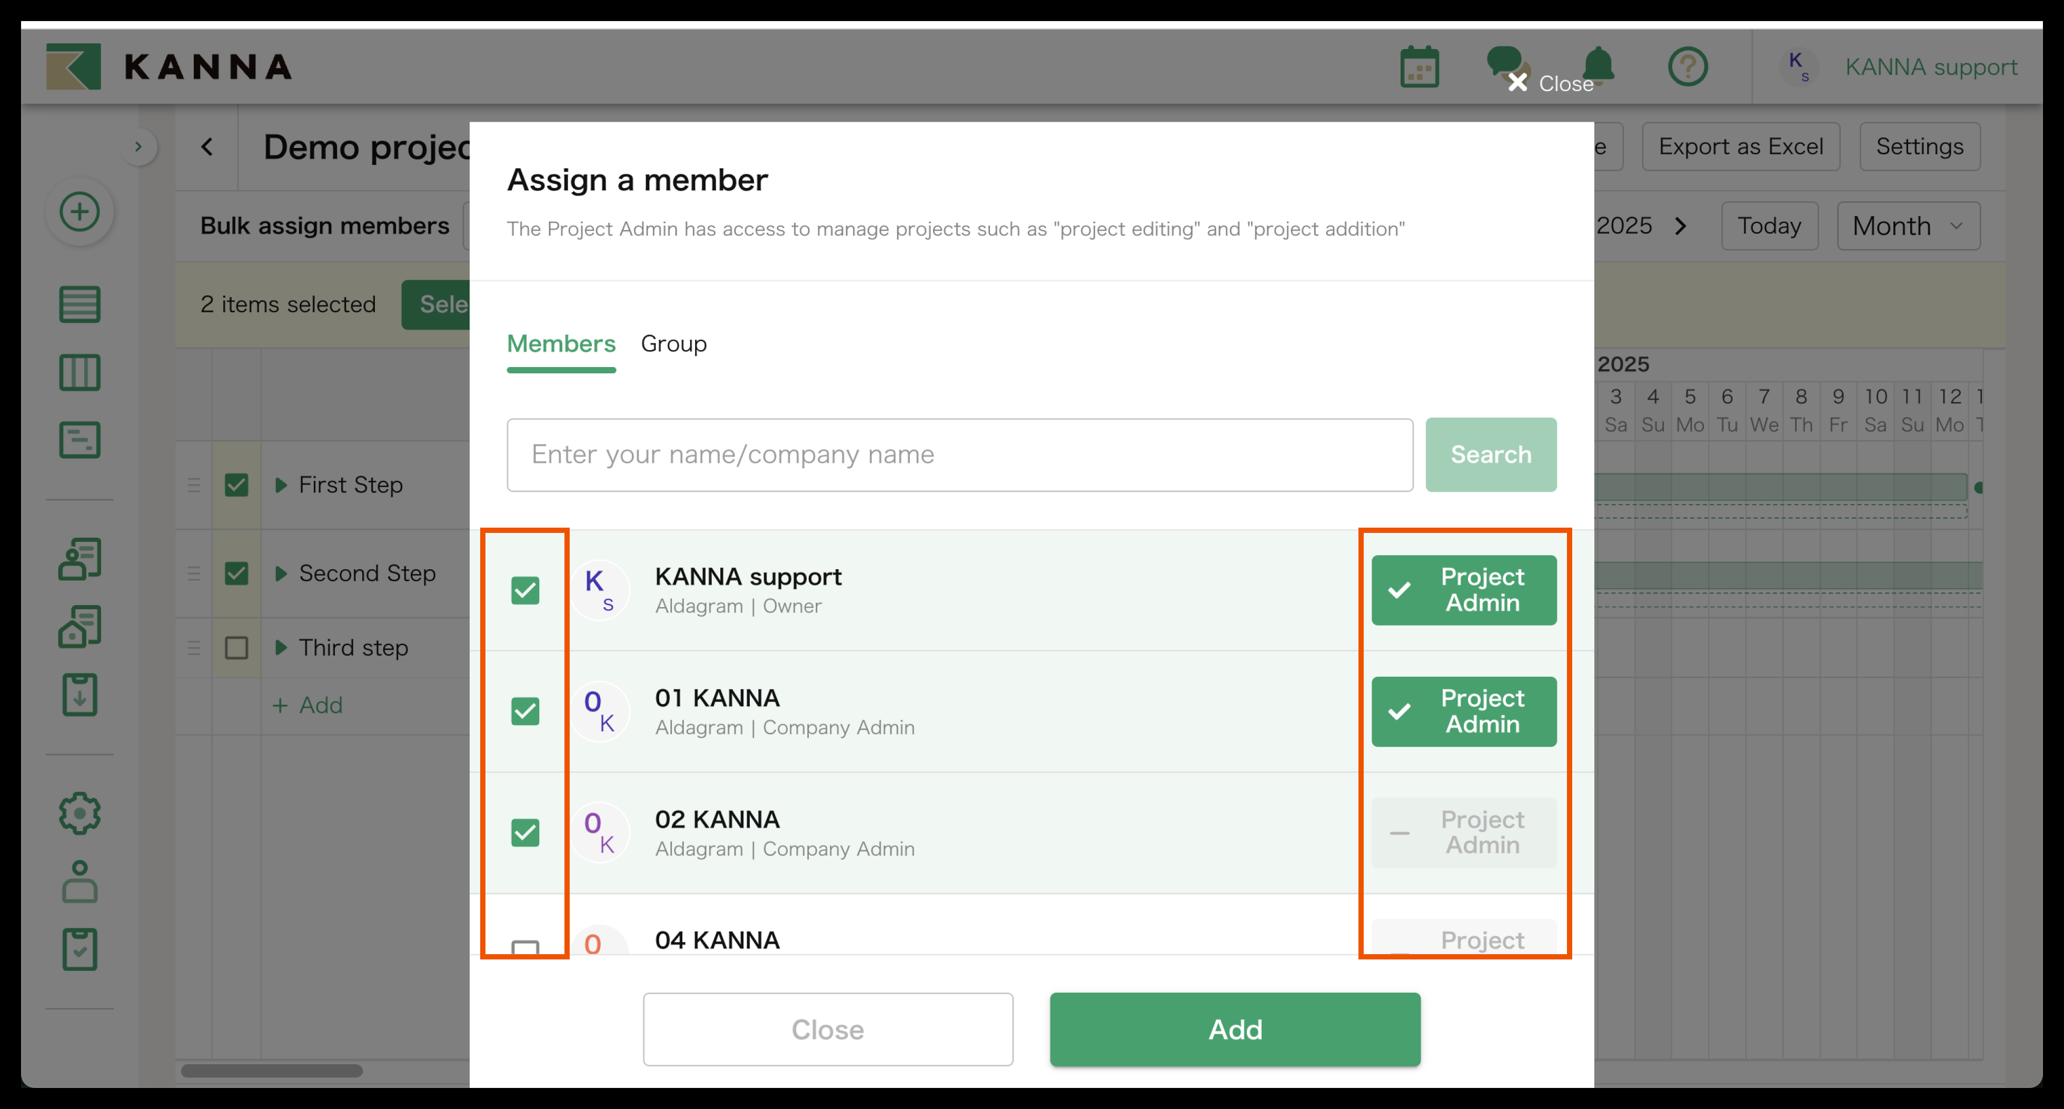Click the circular plus create icon
2064x1109 pixels.
[x=80, y=212]
